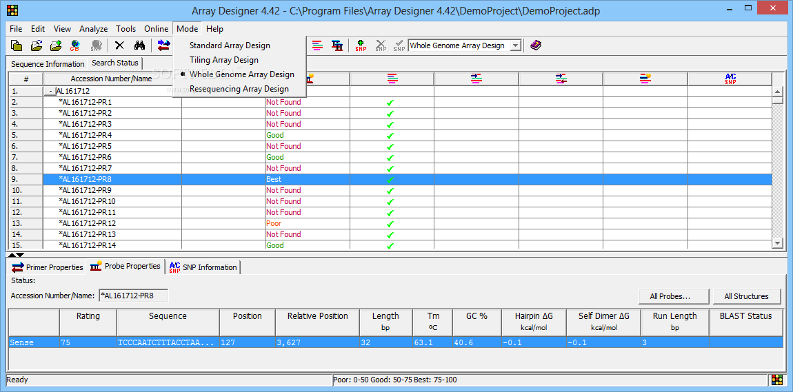Click the single blue arrow lines column header
793x392 pixels.
click(x=476, y=79)
